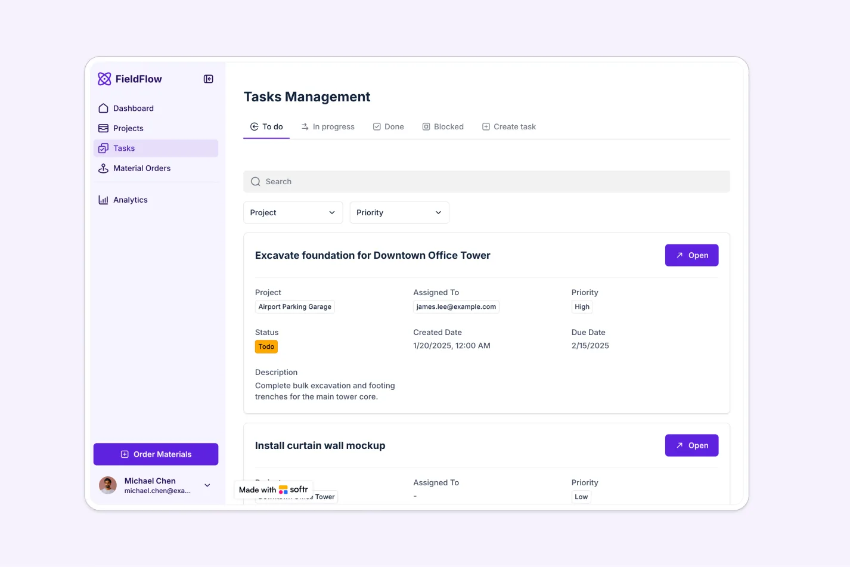The image size is (850, 567).
Task: Click the In progress arrow icon
Action: click(305, 126)
